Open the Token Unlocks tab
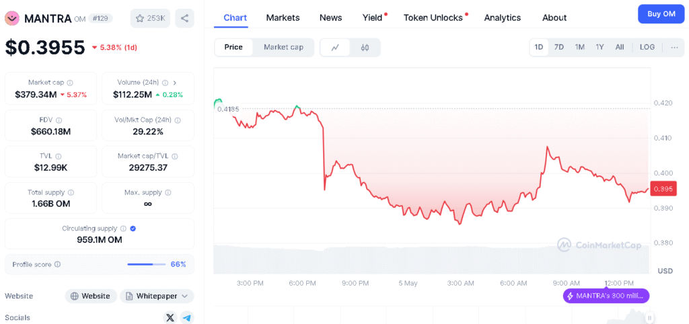The height and width of the screenshot is (324, 689). click(x=433, y=17)
